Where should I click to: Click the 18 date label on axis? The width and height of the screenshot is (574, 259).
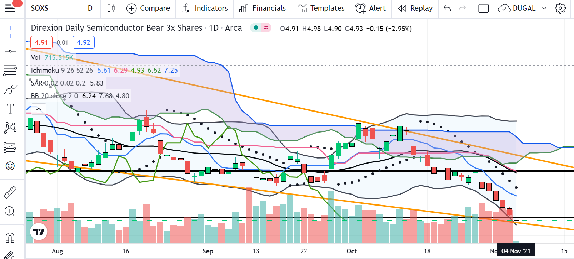coord(427,251)
